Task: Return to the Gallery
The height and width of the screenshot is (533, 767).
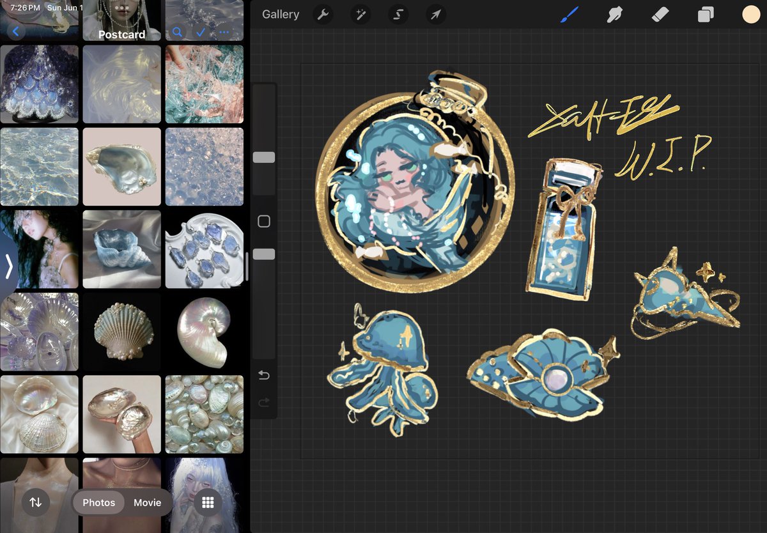Action: (x=280, y=14)
